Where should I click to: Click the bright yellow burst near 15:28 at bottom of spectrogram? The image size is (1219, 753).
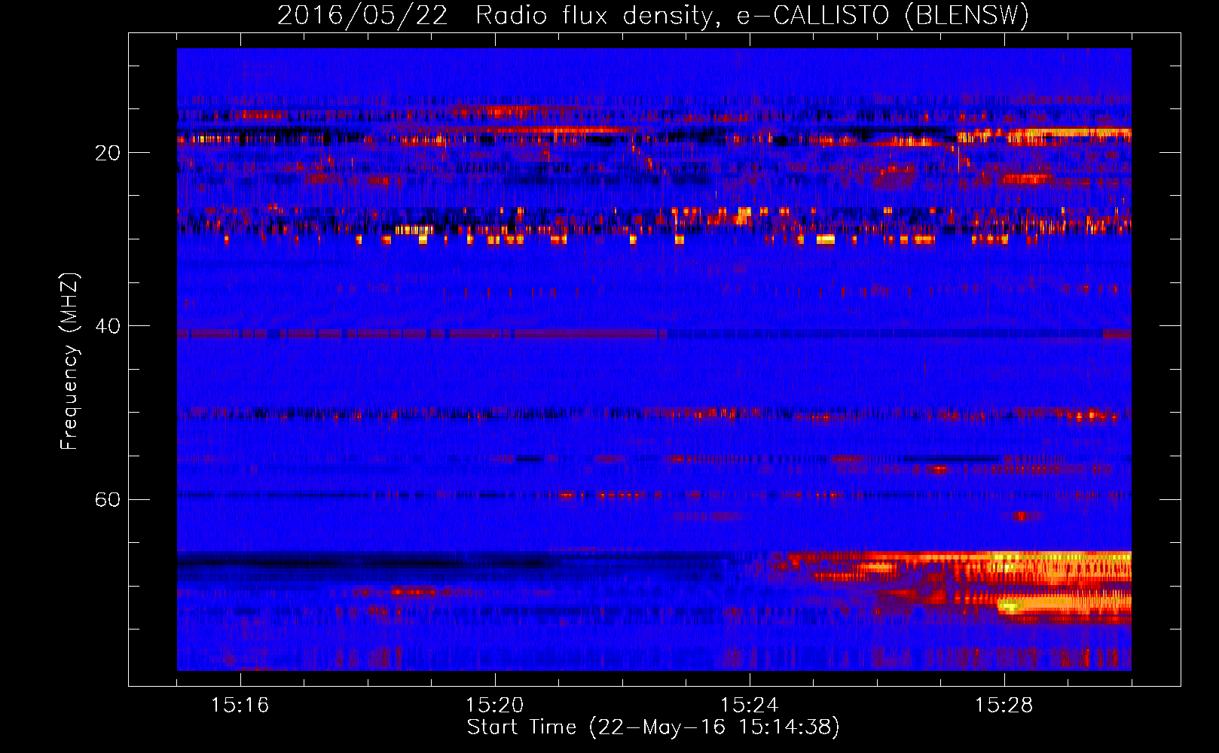click(x=1011, y=605)
